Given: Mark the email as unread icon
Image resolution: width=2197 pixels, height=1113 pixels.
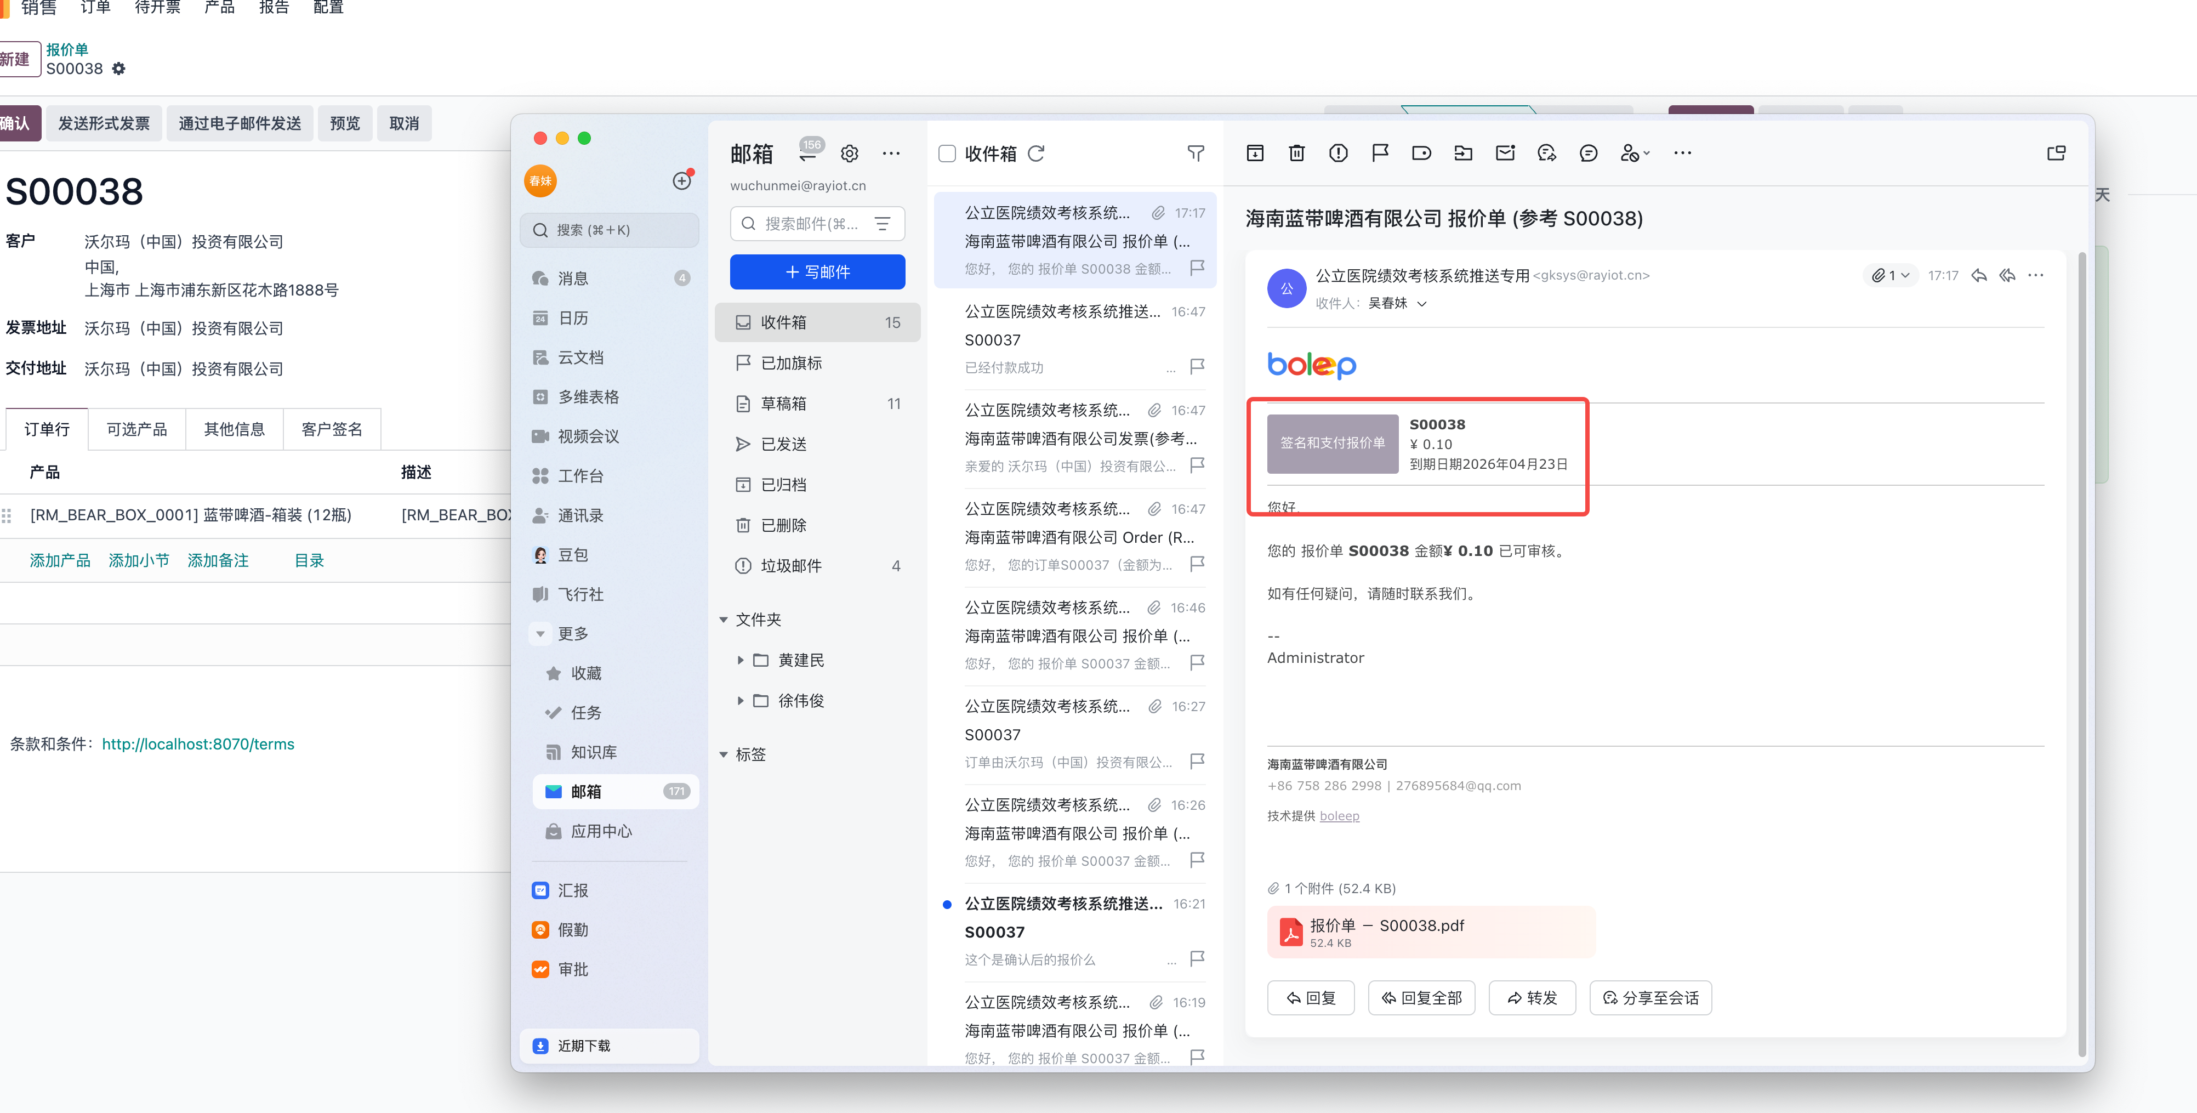Looking at the screenshot, I should [x=1505, y=154].
